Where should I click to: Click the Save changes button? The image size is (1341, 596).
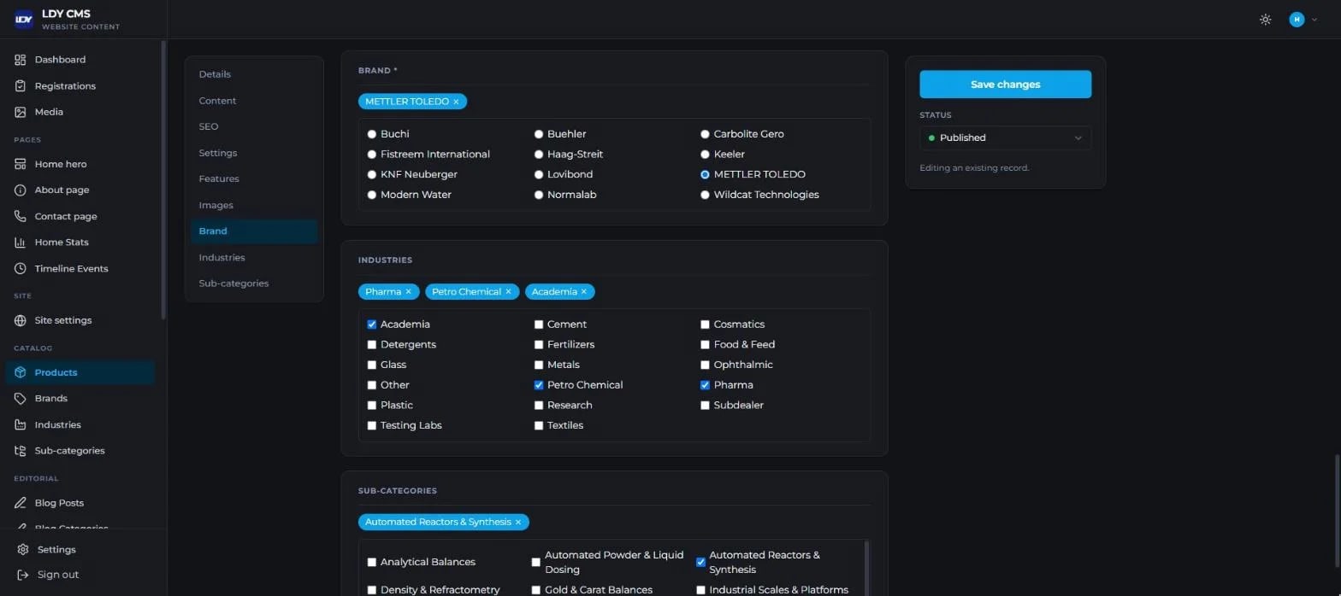pyautogui.click(x=1005, y=85)
